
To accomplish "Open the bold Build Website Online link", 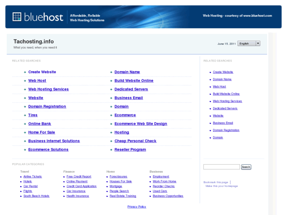I will tap(134, 80).
